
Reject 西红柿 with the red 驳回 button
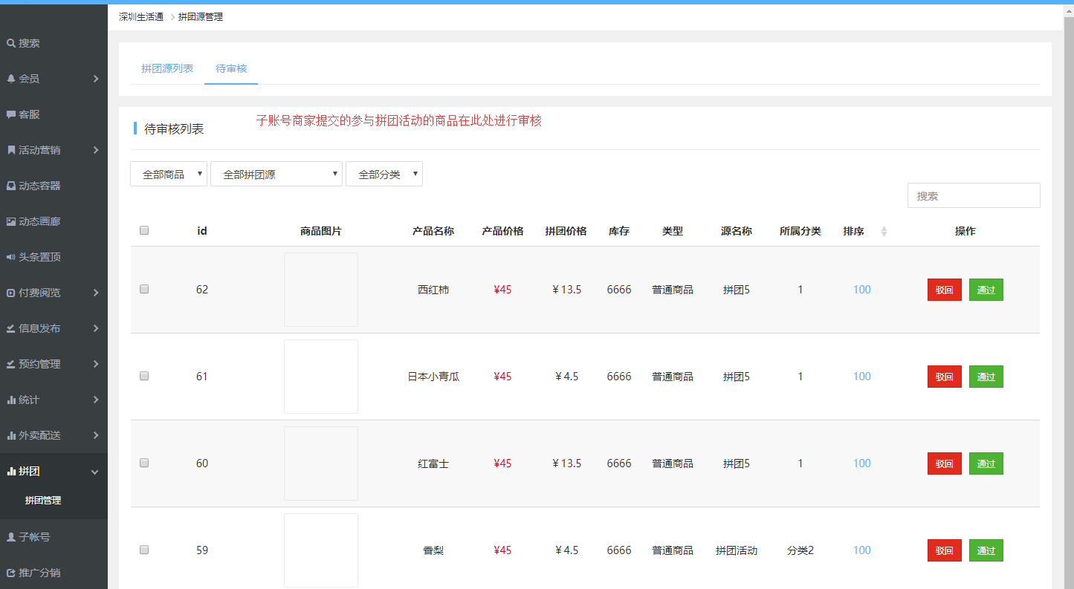tap(944, 290)
